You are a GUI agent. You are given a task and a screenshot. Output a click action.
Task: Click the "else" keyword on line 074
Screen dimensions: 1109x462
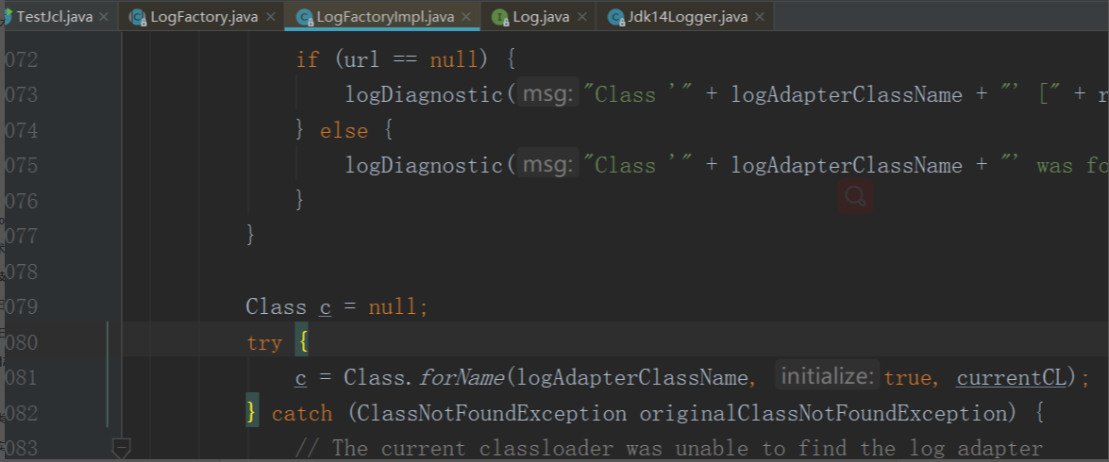pyautogui.click(x=344, y=131)
